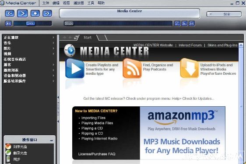Stop playback with the Stop button
246x164 pixels.
[x=35, y=13]
